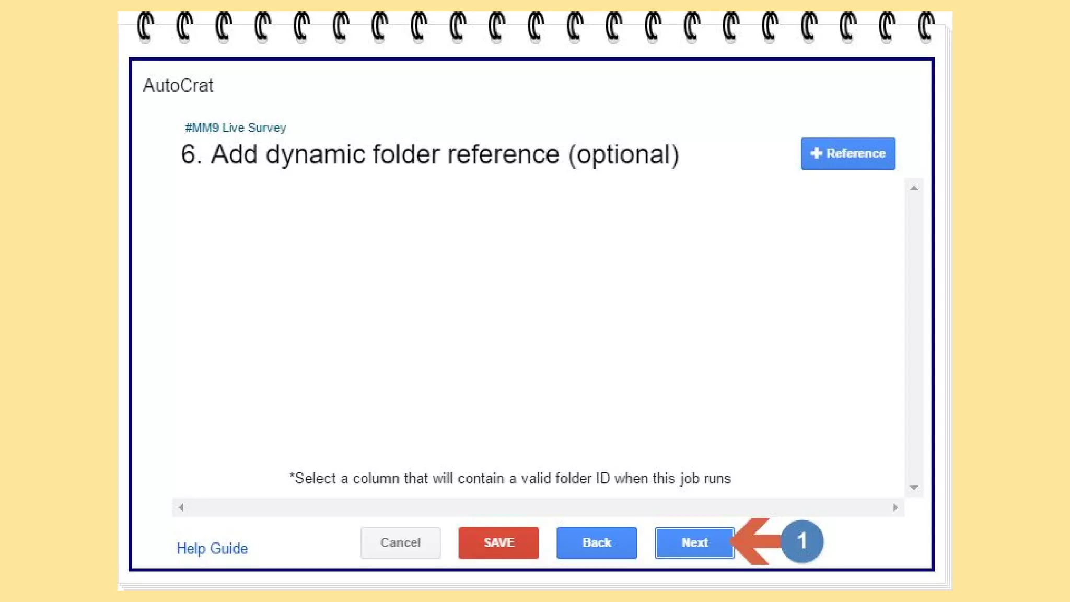Open the Help Guide link

point(212,548)
